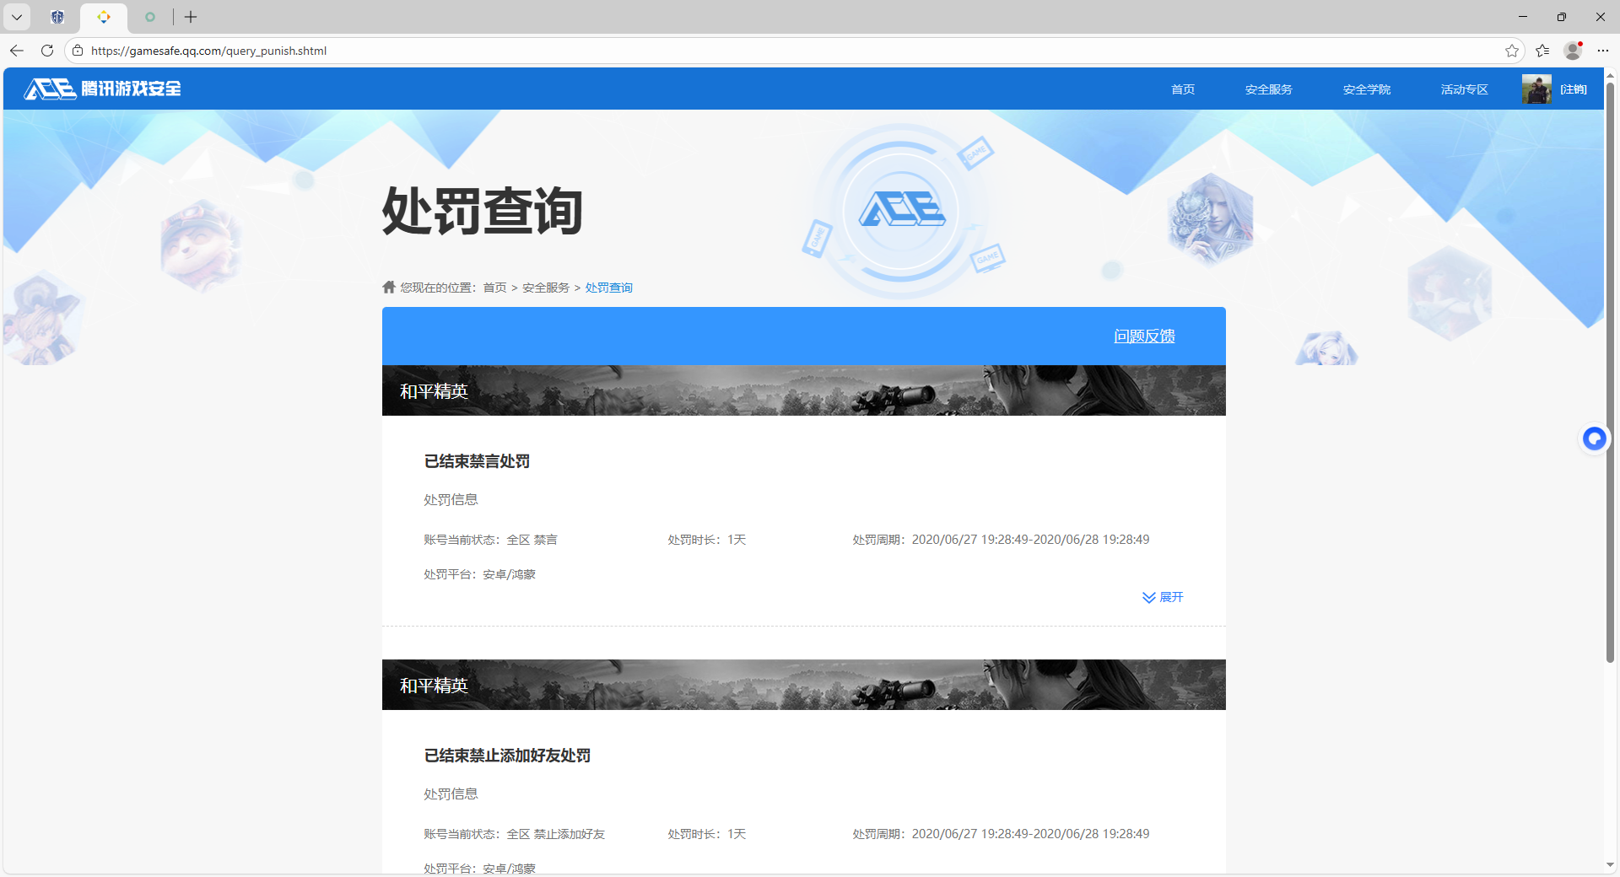1620x877 pixels.
Task: Click the 注销 logout link
Action: click(1574, 89)
